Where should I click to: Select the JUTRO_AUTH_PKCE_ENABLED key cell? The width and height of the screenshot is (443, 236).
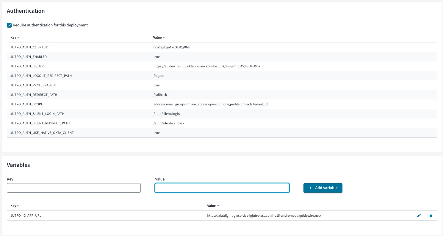(33, 85)
